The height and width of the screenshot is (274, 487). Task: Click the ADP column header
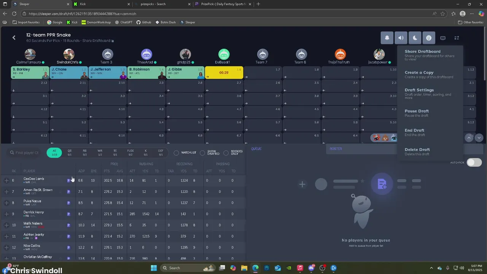(81, 171)
